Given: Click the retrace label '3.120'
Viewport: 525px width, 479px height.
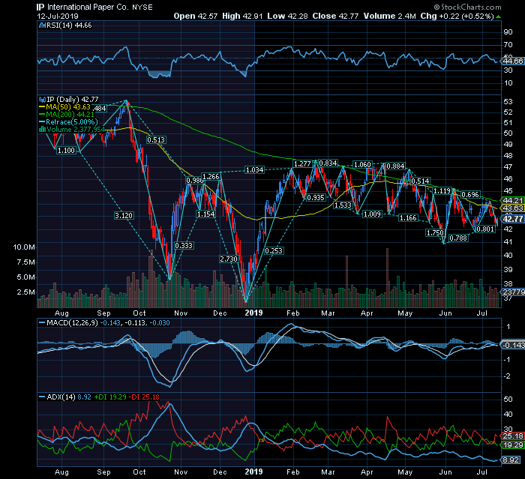Looking at the screenshot, I should [x=124, y=216].
